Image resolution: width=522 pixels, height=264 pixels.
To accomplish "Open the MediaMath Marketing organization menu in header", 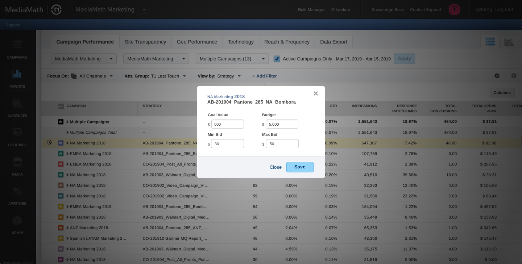I will (111, 9).
